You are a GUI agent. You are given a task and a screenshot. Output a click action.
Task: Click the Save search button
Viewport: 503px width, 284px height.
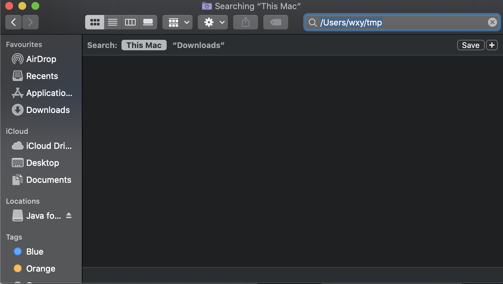click(x=471, y=45)
